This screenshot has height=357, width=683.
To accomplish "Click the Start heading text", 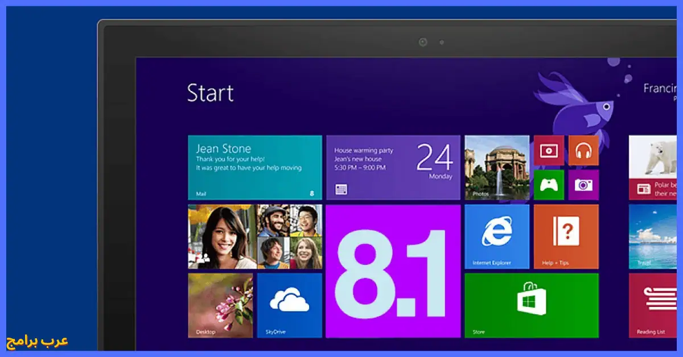I will (x=211, y=93).
